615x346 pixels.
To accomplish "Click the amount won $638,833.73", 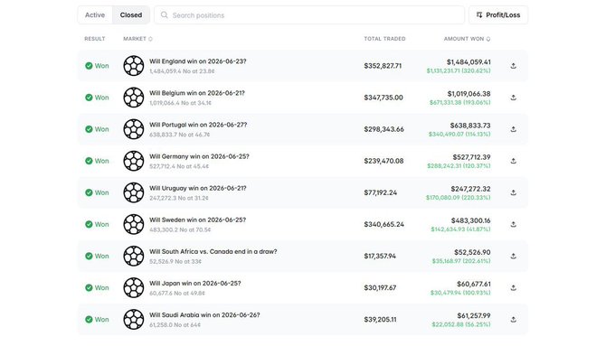I will point(470,126).
